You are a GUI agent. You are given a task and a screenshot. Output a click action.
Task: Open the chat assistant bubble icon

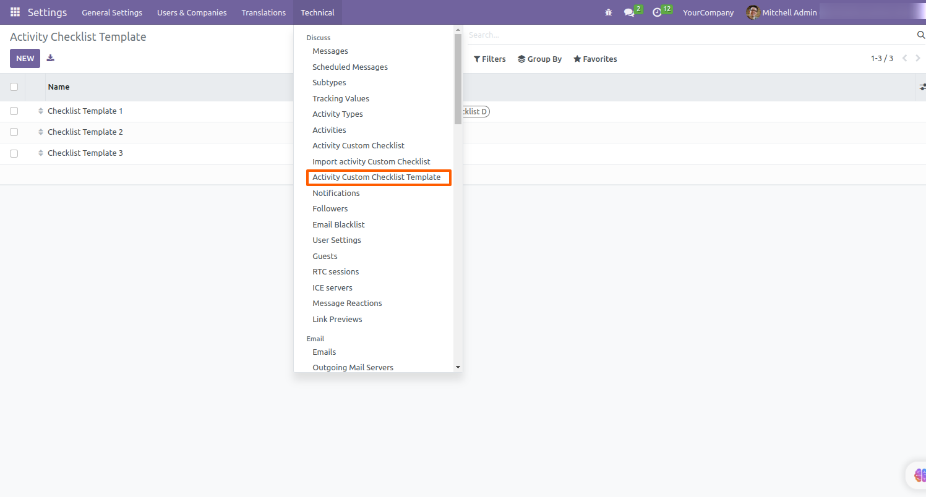917,475
